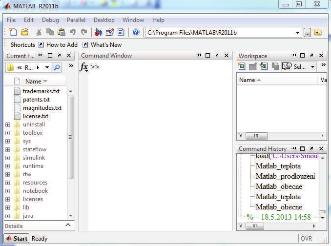Undo the last action icon
The width and height of the screenshot is (331, 246).
[x=73, y=32]
